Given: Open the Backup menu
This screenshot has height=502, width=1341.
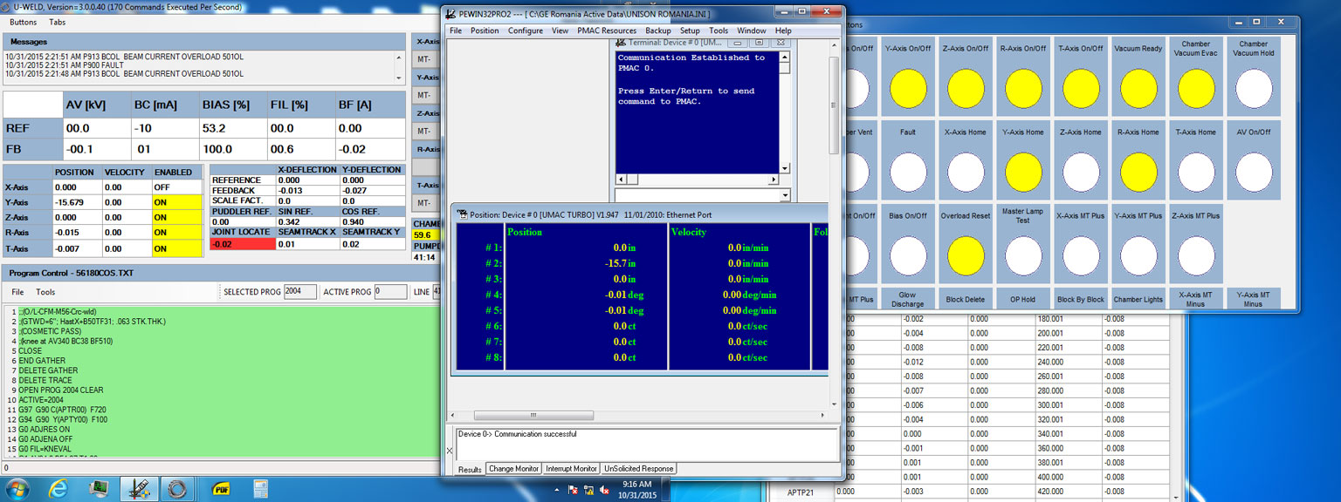Looking at the screenshot, I should coord(658,31).
